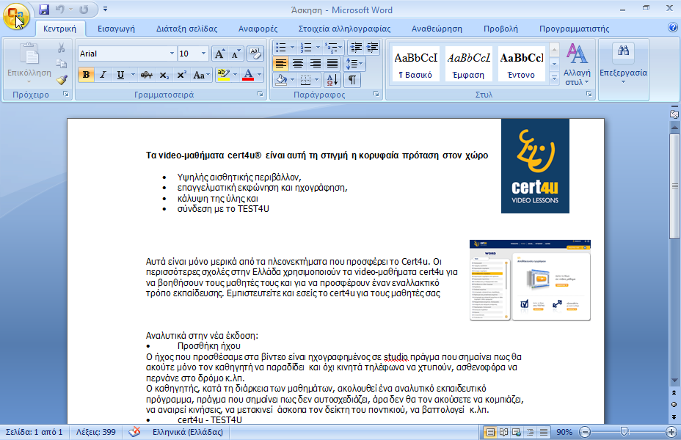Image resolution: width=681 pixels, height=440 pixels.
Task: Click the Αλλαγή στυλ button
Action: (577, 65)
